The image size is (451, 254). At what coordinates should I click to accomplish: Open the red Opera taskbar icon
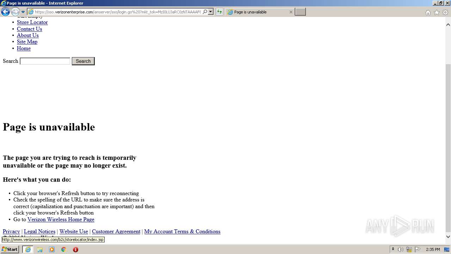(75, 249)
